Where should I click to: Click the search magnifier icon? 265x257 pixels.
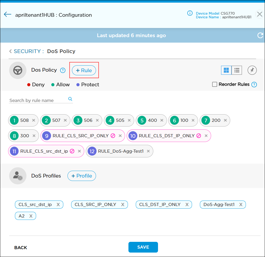coord(70,99)
